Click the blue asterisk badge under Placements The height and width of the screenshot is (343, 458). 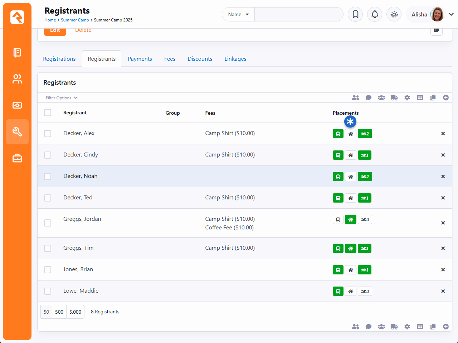[350, 121]
